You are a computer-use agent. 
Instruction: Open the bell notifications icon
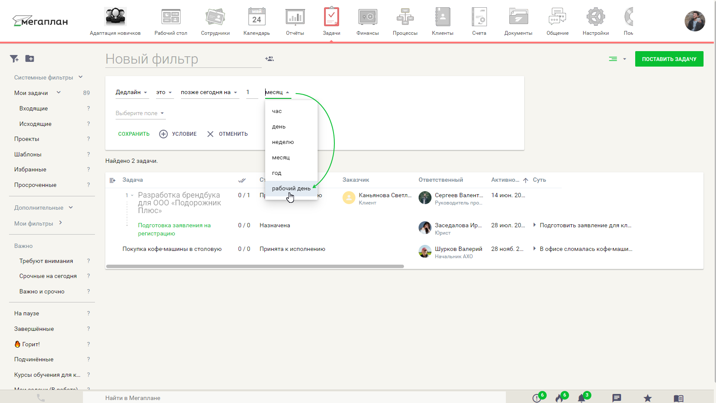coord(581,398)
